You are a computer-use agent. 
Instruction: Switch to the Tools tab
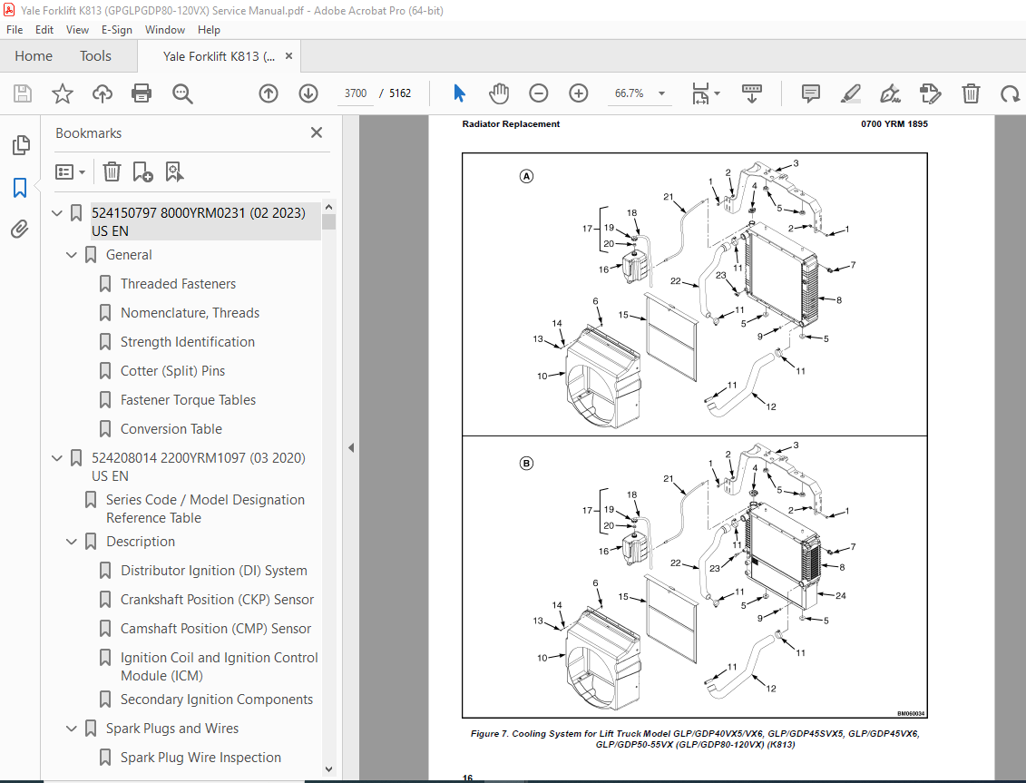pos(95,56)
